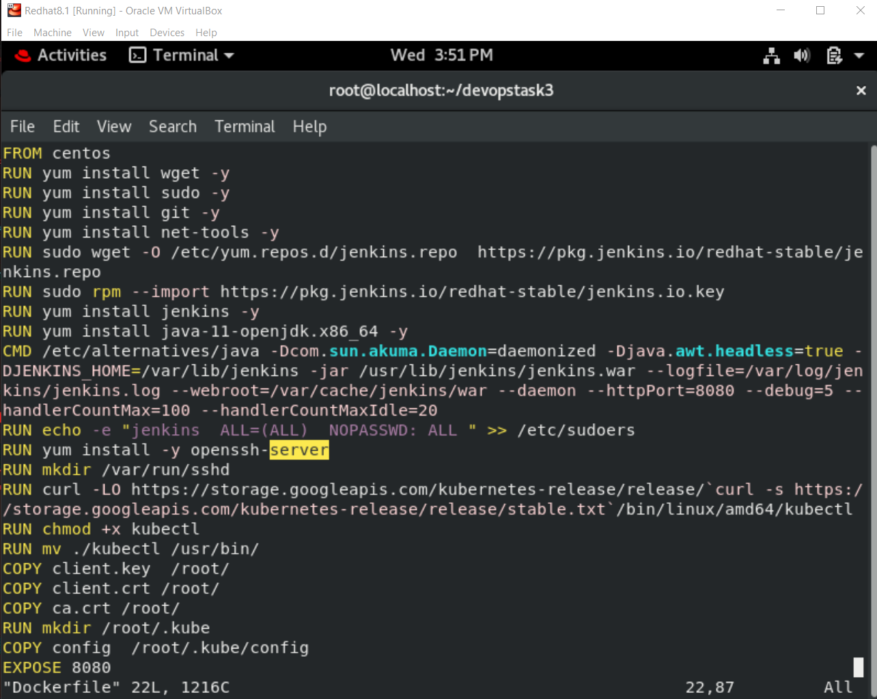Open the calendar by clicking Wed 3:51 PM
The height and width of the screenshot is (699, 877).
click(441, 55)
